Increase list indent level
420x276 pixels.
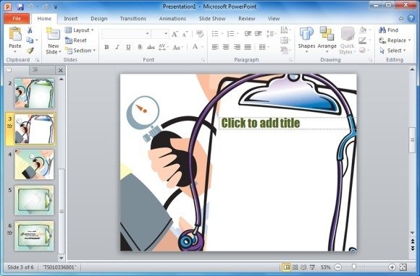click(x=259, y=34)
